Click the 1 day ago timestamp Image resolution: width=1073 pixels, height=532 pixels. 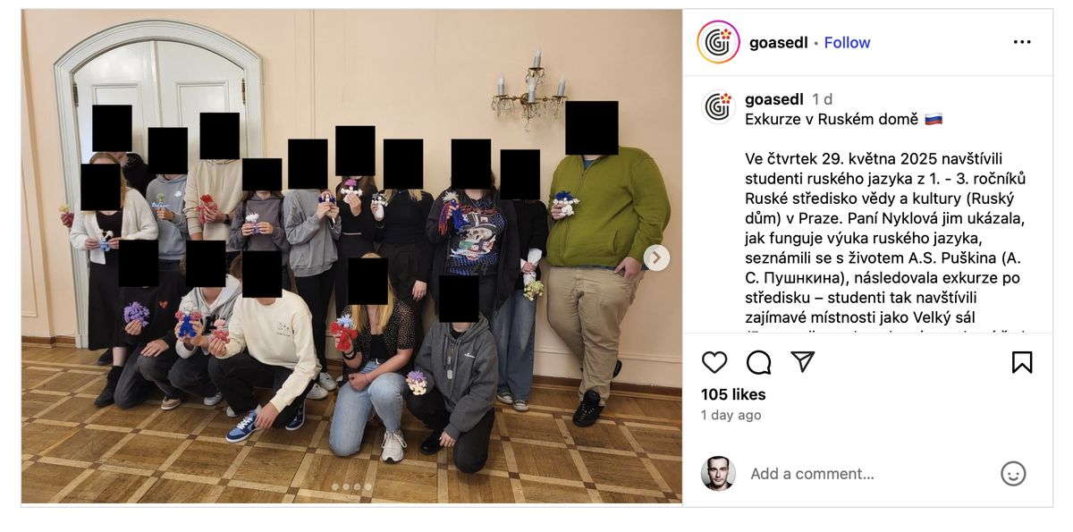(731, 416)
